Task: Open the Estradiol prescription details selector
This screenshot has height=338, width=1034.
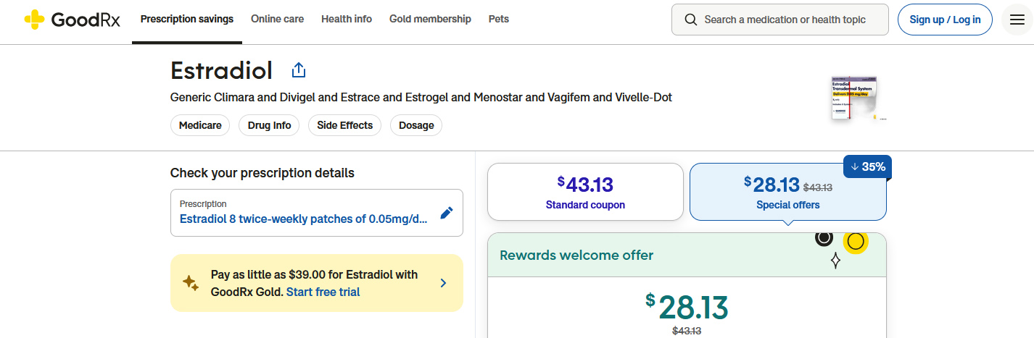Action: [x=317, y=213]
